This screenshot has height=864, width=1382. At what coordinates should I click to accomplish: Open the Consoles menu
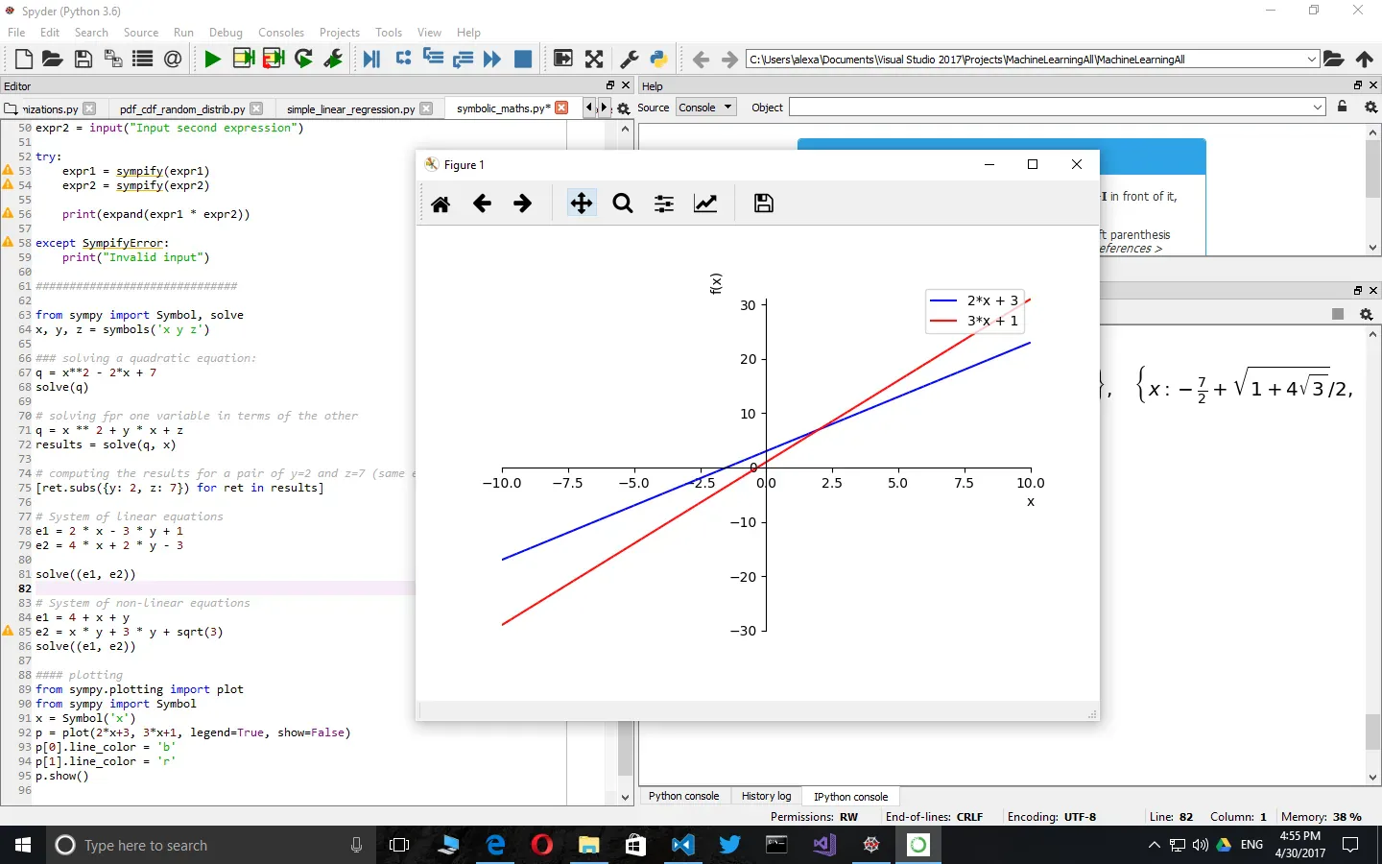click(281, 33)
